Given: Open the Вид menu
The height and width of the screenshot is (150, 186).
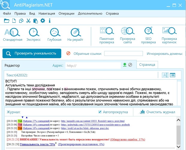Looking at the screenshot, I should pos(32,13).
